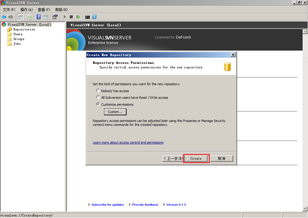Click the 取消 (Cancel) button
This screenshot has height=218, width=308.
222,158
